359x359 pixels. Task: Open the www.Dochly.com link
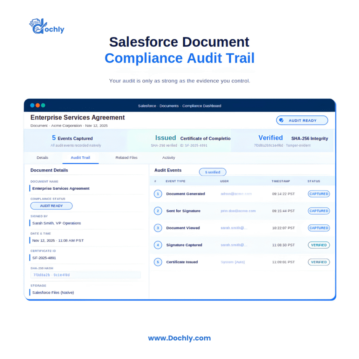point(179,338)
